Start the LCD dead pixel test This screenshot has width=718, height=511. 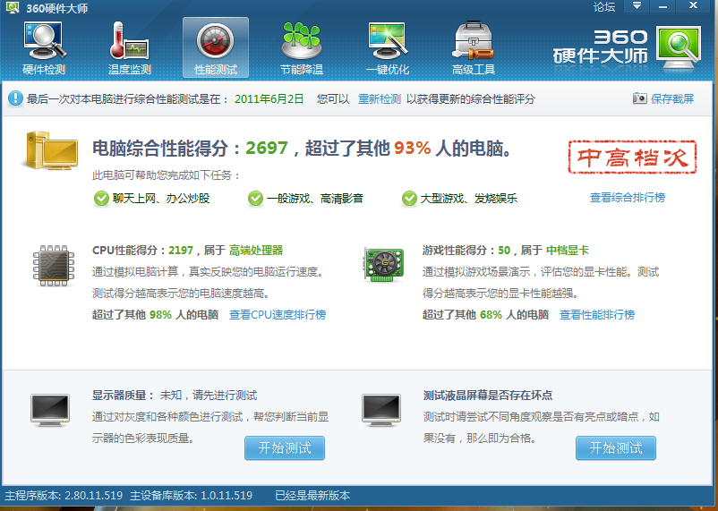615,447
